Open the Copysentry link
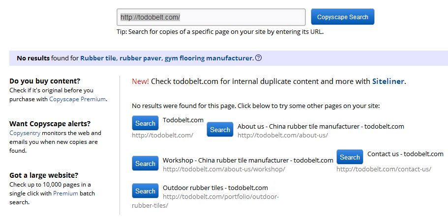Image resolution: width=448 pixels, height=218 pixels. pyautogui.click(x=25, y=133)
